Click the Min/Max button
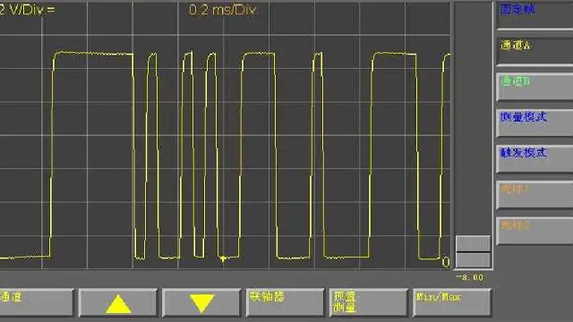The width and height of the screenshot is (573, 322). 452,302
